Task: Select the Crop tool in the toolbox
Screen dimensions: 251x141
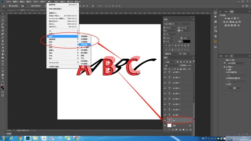Action: point(3,27)
